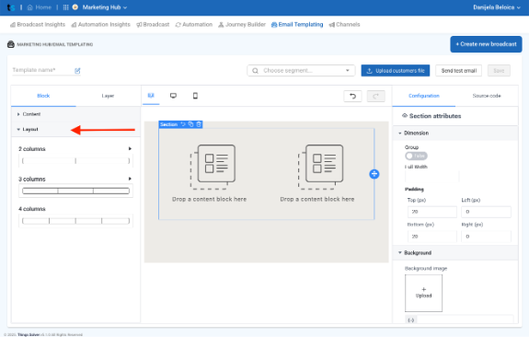Click the Section attributes eye icon
This screenshot has width=529, height=337.
coord(405,116)
